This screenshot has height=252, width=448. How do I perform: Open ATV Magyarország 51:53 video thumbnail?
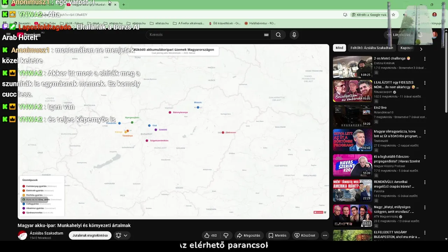pos(352,215)
